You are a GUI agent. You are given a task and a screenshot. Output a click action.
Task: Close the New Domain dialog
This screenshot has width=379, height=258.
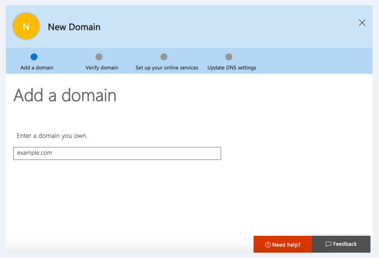[362, 23]
